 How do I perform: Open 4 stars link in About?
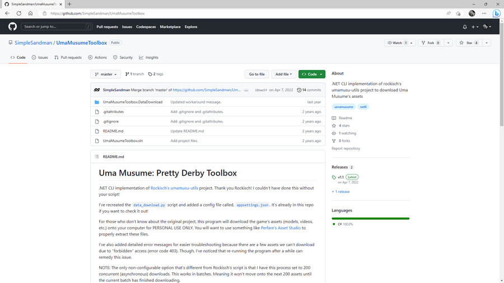click(x=340, y=126)
